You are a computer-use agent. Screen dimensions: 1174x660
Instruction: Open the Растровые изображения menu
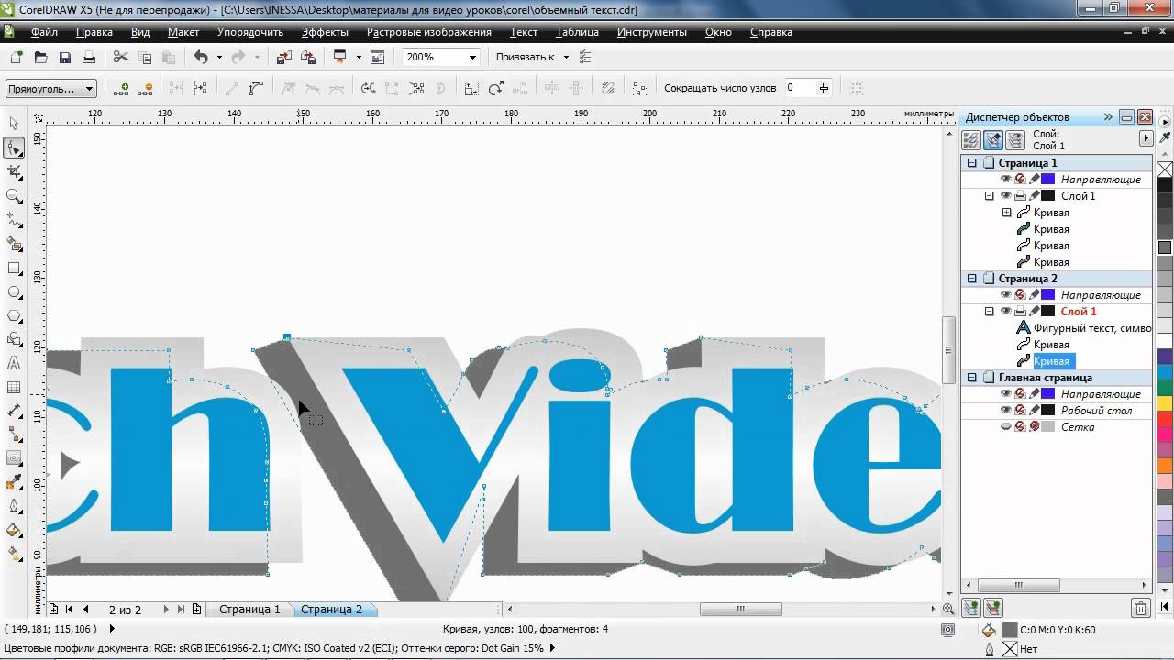pos(429,32)
